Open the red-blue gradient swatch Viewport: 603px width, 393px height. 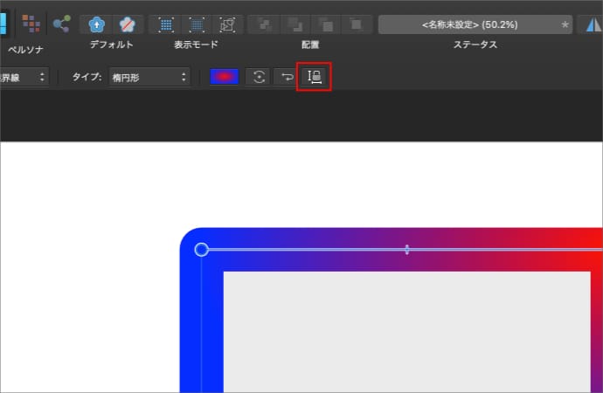224,77
